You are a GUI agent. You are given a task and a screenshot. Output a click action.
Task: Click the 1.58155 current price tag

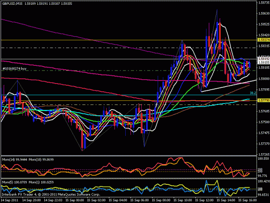pos(264,62)
